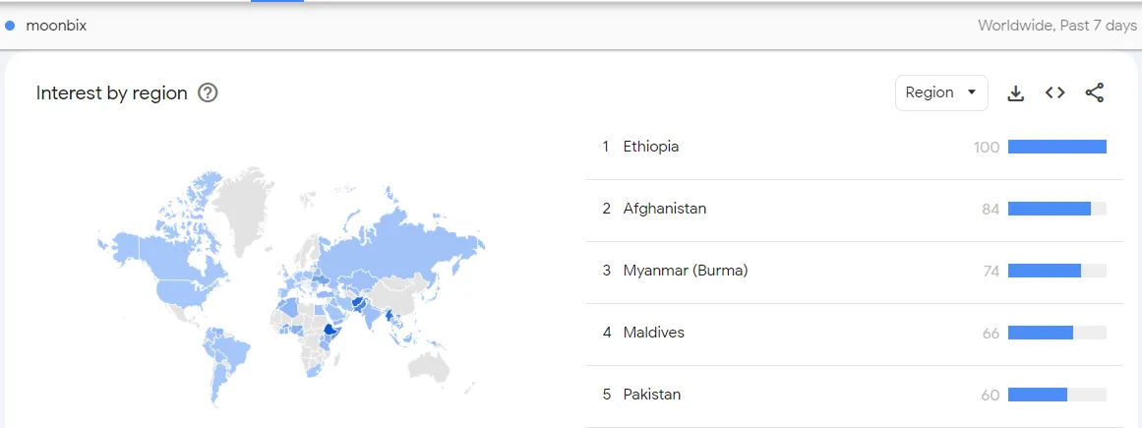Image resolution: width=1142 pixels, height=428 pixels.
Task: Share the Interest by region chart
Action: [x=1095, y=92]
